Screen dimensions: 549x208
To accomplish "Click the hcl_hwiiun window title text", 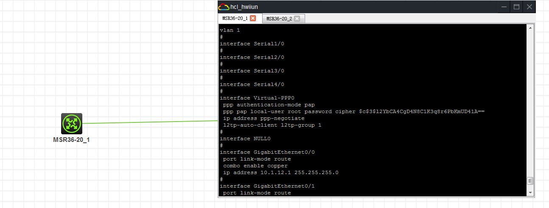I will coord(244,7).
